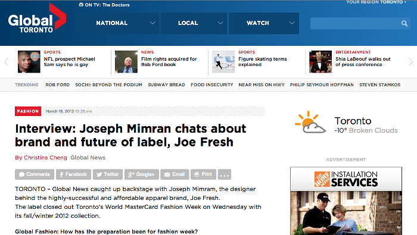This screenshot has height=235, width=417.
Task: Open the figure skating story thumbnail
Action: click(223, 62)
